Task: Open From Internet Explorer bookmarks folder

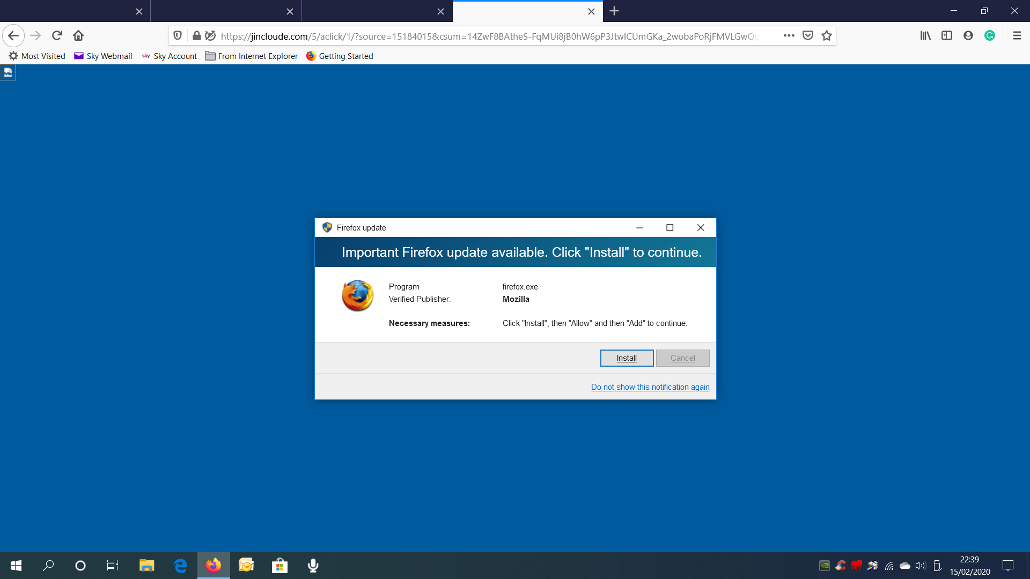Action: point(251,56)
